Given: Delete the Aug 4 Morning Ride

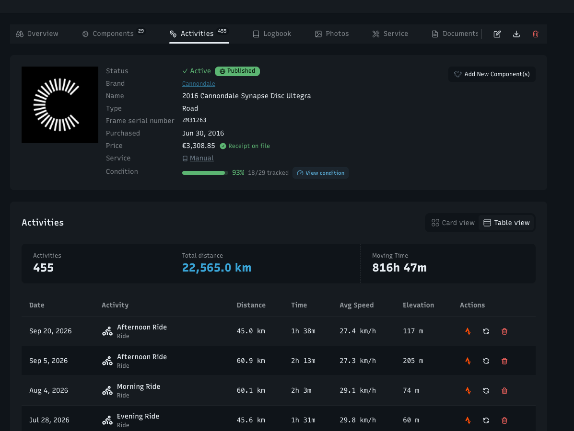Looking at the screenshot, I should click(504, 390).
